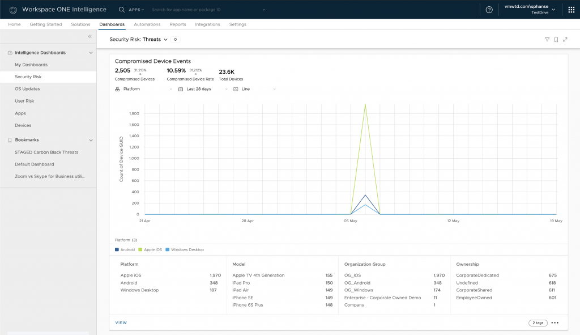The height and width of the screenshot is (335, 580).
Task: Toggle Windows Desktop series in legend
Action: coord(185,249)
